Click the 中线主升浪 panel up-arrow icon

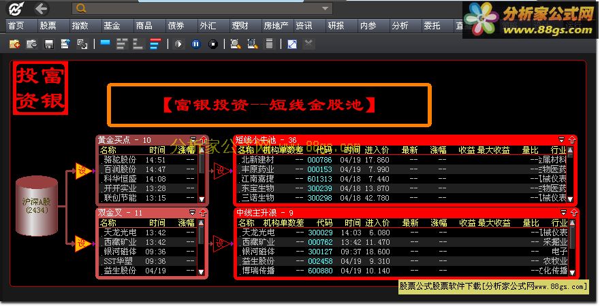pos(573,213)
